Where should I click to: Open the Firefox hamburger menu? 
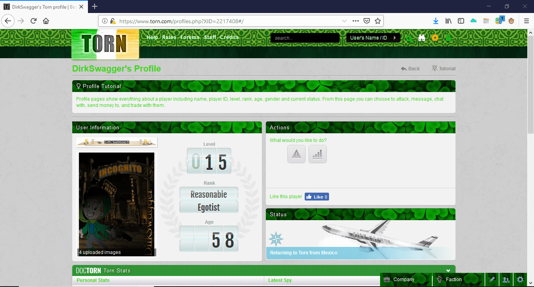[527, 21]
